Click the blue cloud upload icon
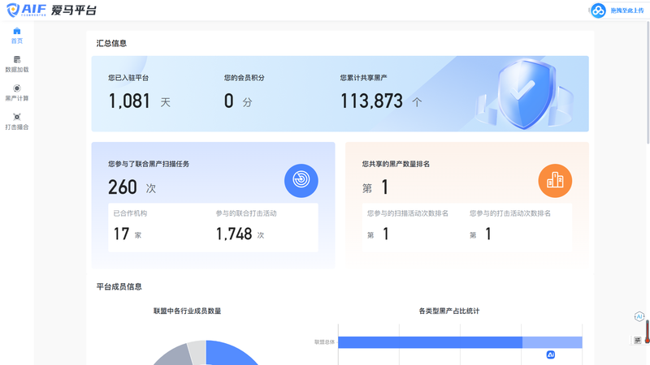 tap(598, 11)
